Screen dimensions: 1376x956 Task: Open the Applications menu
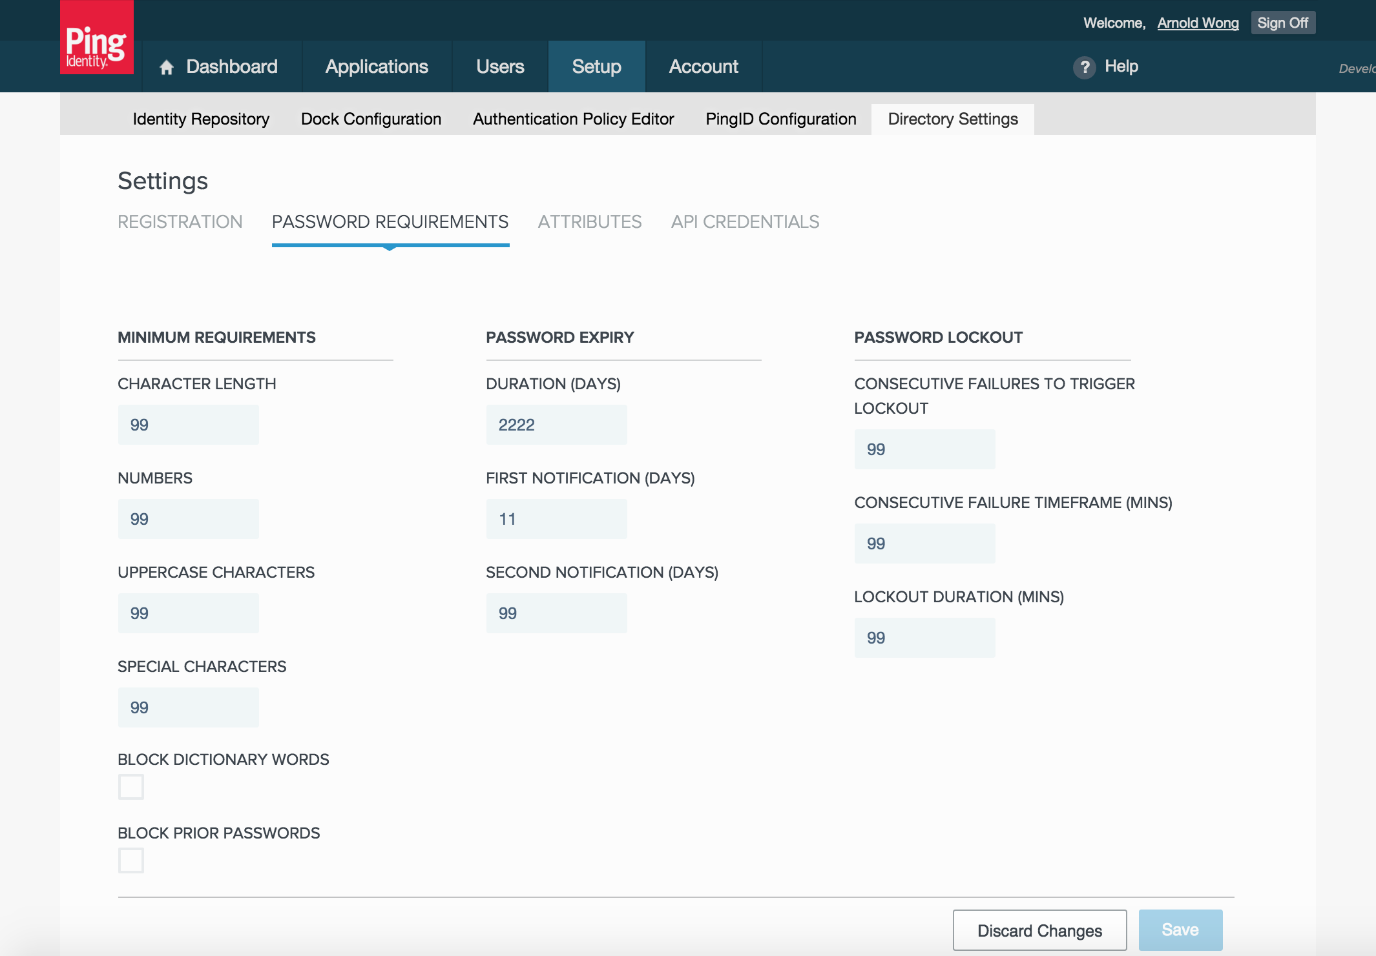click(x=377, y=66)
